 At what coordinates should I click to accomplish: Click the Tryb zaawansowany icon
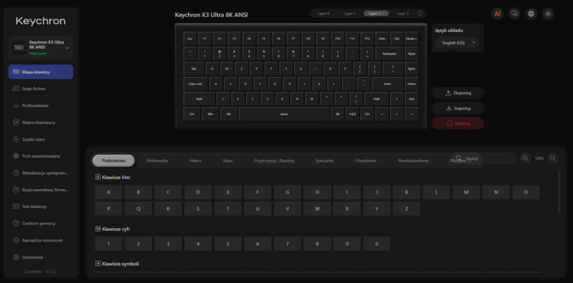click(16, 156)
